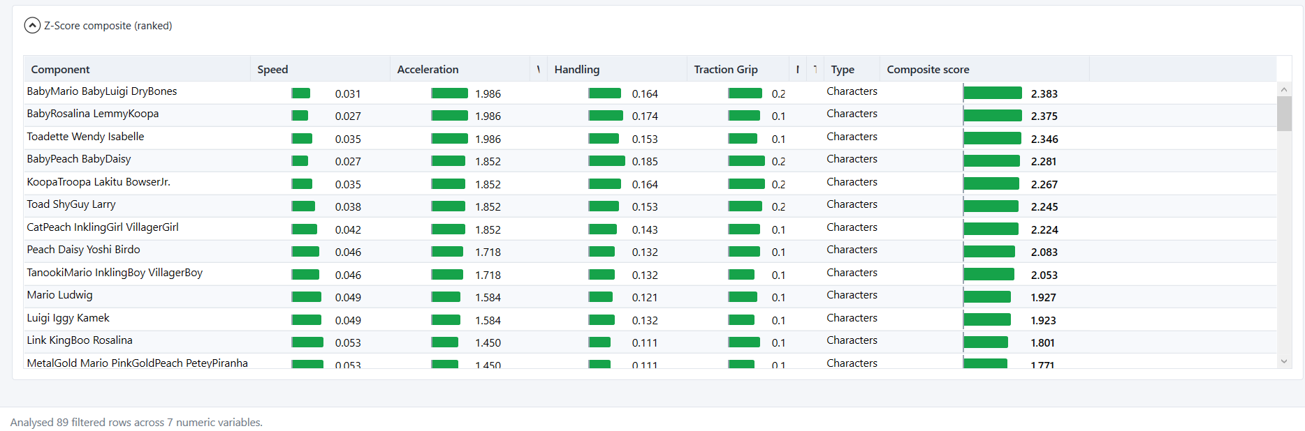
Task: Click Handling value 0.174 in BabyRosalina row
Action: click(645, 116)
